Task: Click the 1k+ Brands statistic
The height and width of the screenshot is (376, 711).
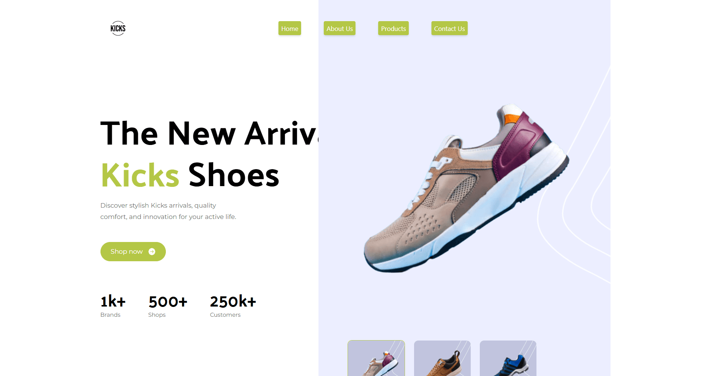Action: [x=113, y=306]
